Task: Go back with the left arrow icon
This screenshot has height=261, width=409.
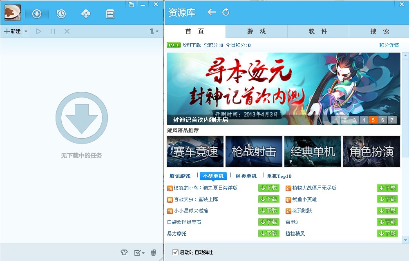Action: point(211,12)
